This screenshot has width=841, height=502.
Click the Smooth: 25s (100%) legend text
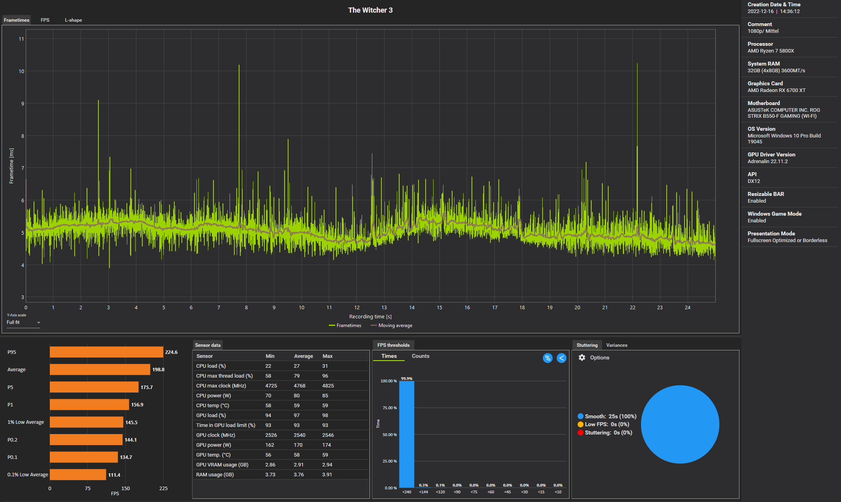[x=611, y=416]
